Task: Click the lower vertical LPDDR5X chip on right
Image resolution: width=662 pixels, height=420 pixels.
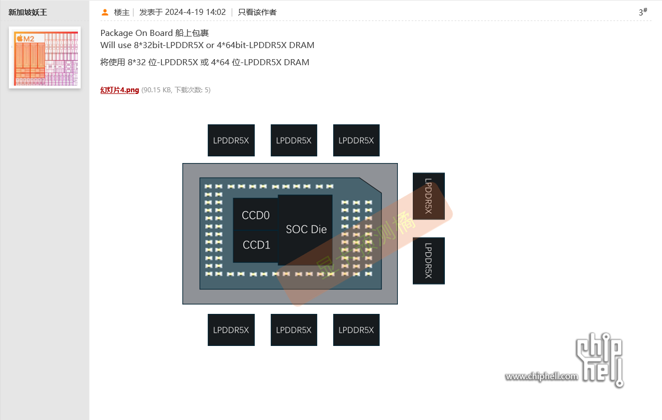Action: pos(428,261)
